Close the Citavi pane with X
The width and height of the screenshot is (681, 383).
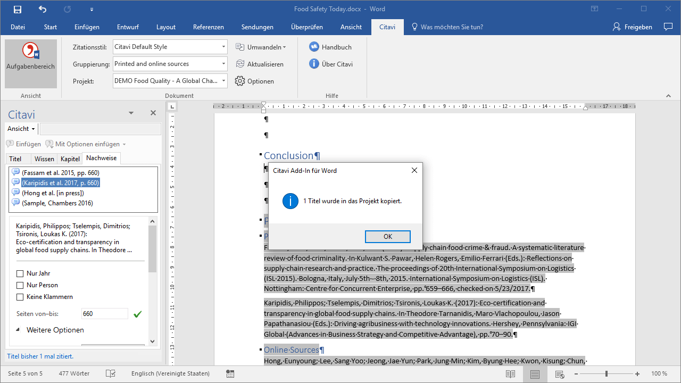pos(153,113)
